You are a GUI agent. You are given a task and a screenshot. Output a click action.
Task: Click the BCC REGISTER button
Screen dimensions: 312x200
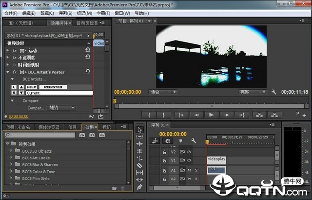(x=53, y=86)
